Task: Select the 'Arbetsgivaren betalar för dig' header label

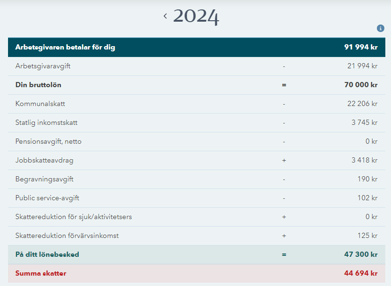Action: 65,47
